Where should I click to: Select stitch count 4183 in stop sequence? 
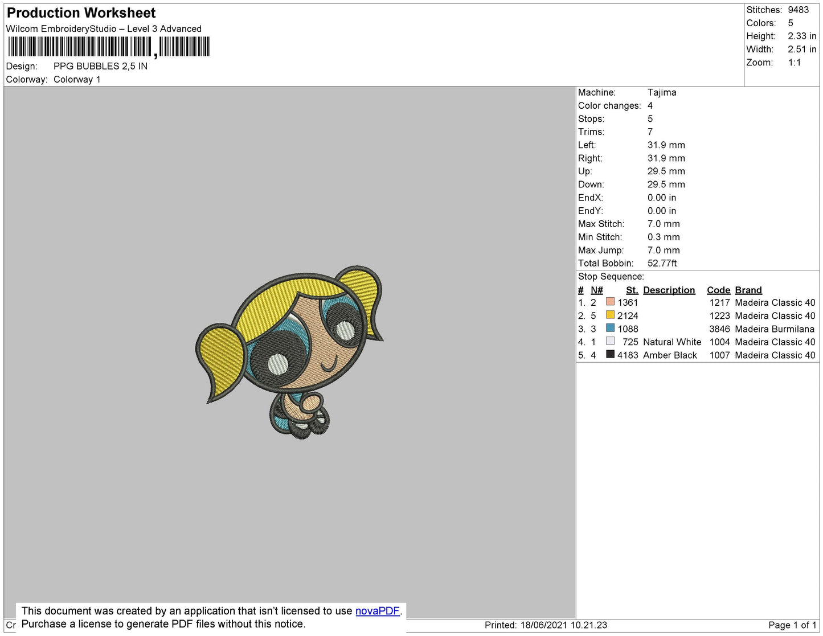coord(628,355)
